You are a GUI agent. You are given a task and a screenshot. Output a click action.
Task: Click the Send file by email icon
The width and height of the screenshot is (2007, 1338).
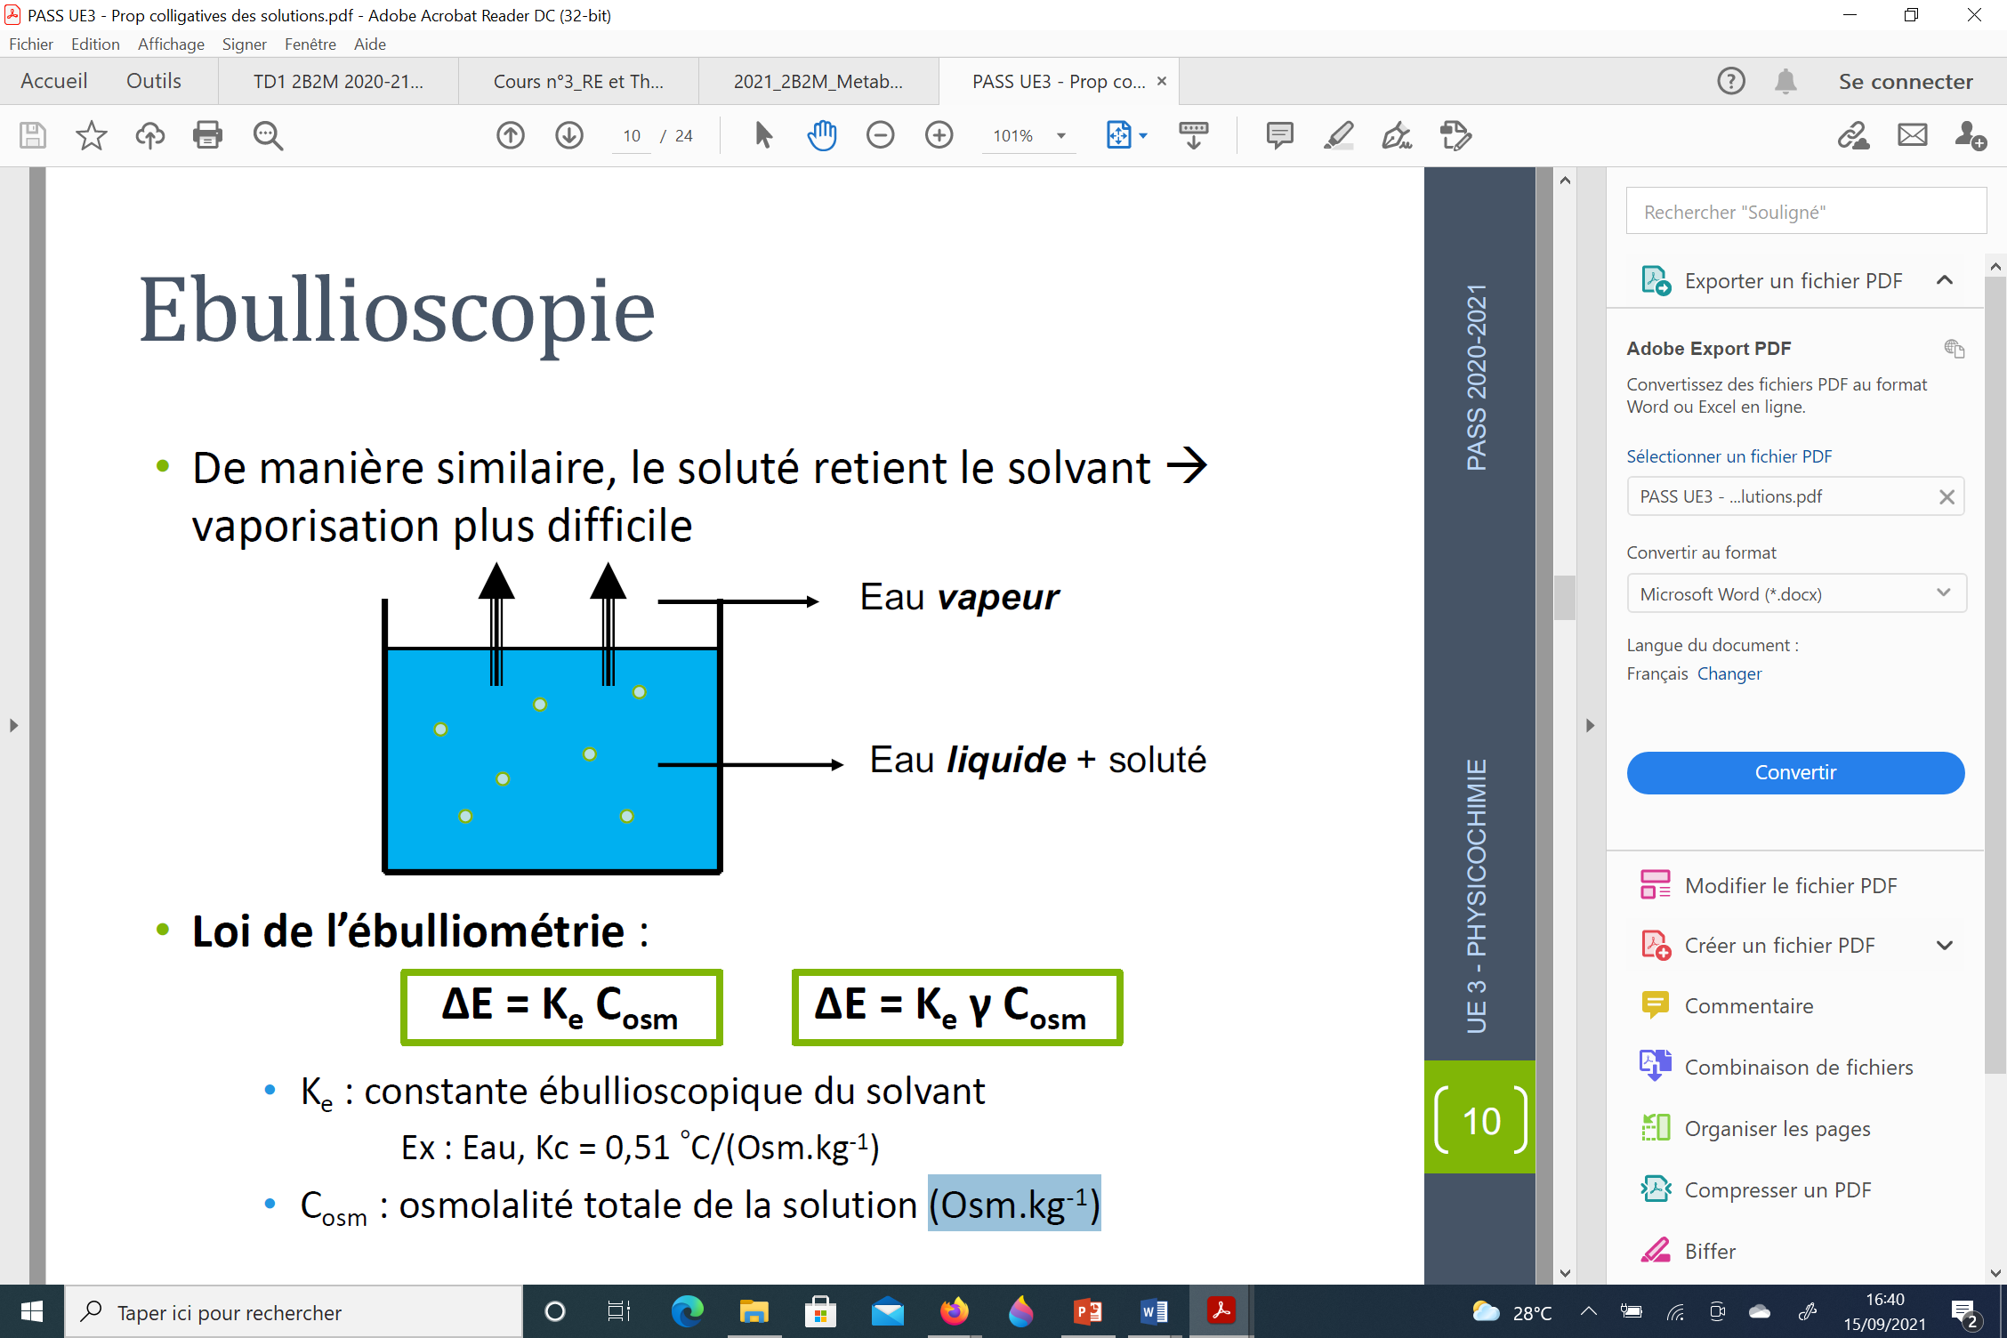point(1912,135)
